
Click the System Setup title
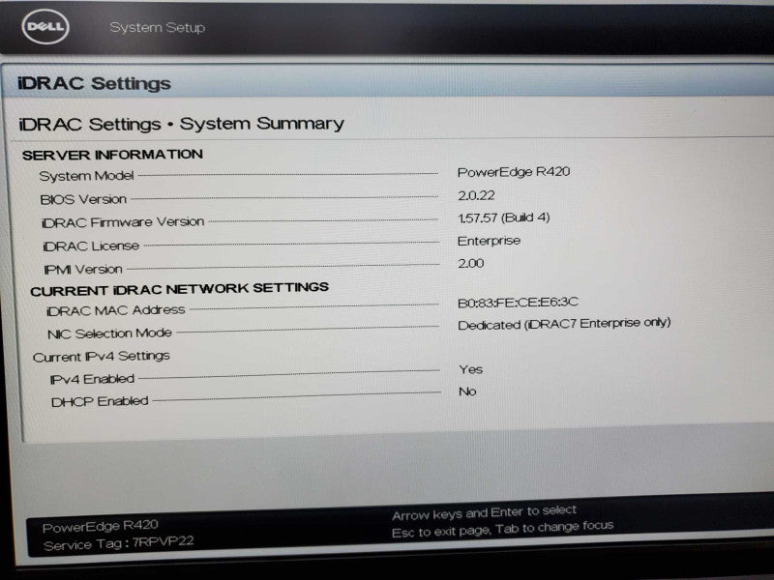click(157, 27)
